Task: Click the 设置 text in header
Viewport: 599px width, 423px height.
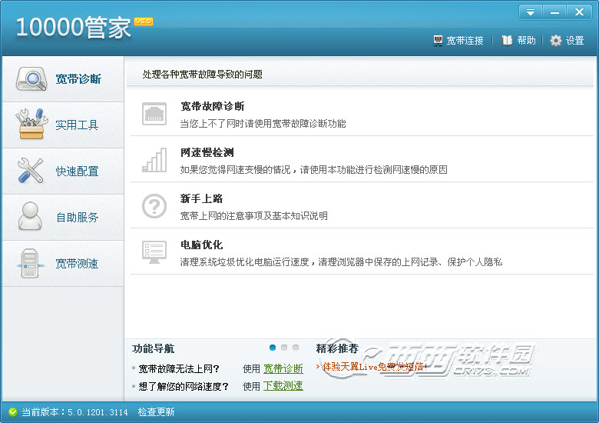Action: click(x=574, y=41)
